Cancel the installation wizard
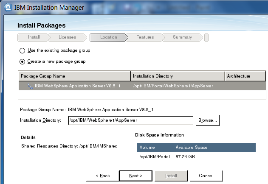Viewport: 268px width, 184px height. click(x=206, y=176)
